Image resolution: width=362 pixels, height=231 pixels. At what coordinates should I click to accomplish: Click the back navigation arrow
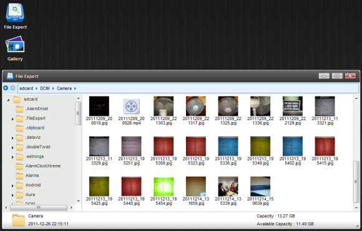[6, 88]
